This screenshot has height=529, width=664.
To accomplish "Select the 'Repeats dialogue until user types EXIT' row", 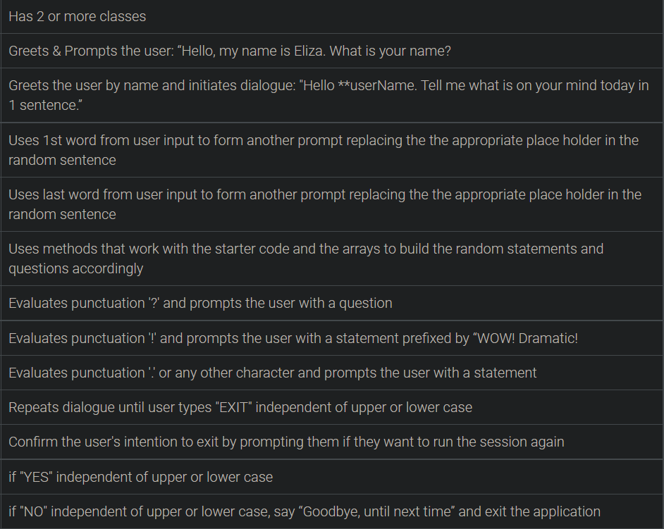I will pyautogui.click(x=332, y=407).
